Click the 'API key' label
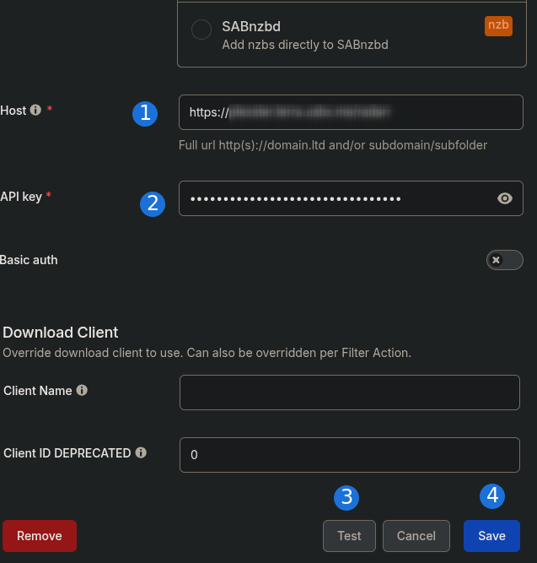The height and width of the screenshot is (563, 537). 21,197
